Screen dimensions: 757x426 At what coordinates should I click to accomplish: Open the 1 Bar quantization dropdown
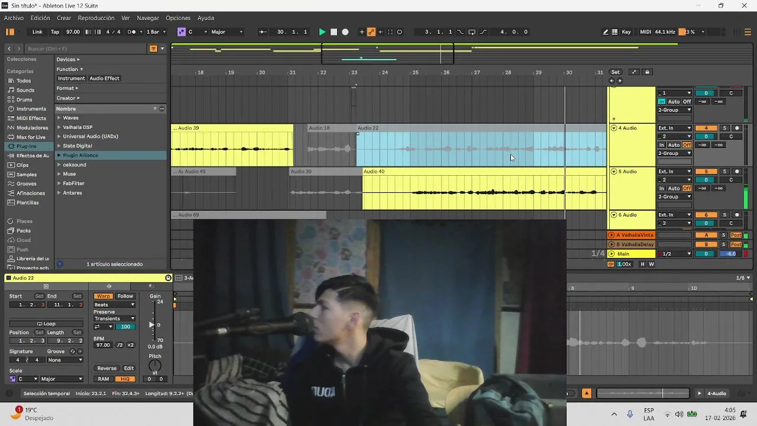pyautogui.click(x=156, y=32)
